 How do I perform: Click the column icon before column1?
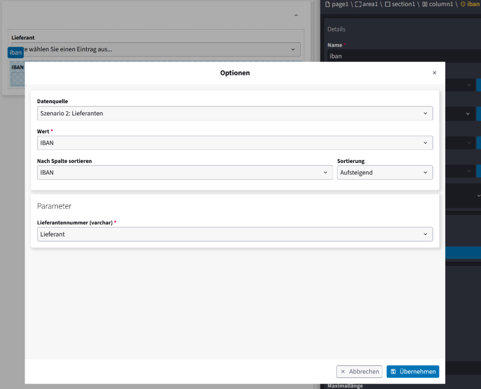(425, 5)
